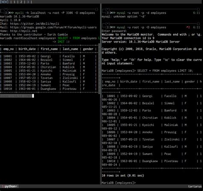Click the gender header in mycli pane
Screen dimensions: 203x191
[x=88, y=49]
